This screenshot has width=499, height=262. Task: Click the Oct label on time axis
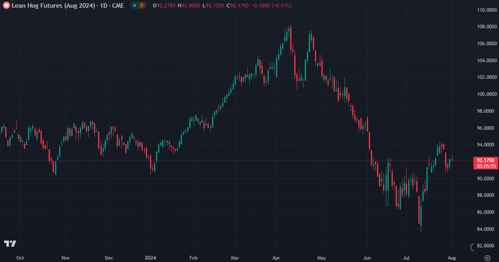pyautogui.click(x=20, y=258)
